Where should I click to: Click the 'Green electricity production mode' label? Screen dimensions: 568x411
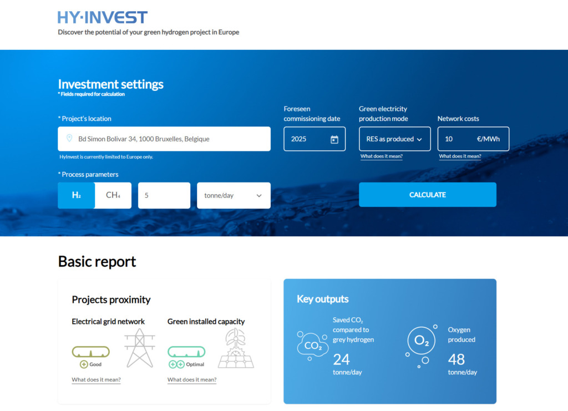pyautogui.click(x=383, y=114)
